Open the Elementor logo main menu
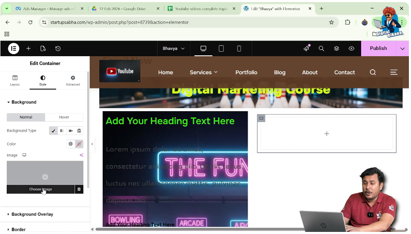This screenshot has width=411, height=234. pos(13,49)
